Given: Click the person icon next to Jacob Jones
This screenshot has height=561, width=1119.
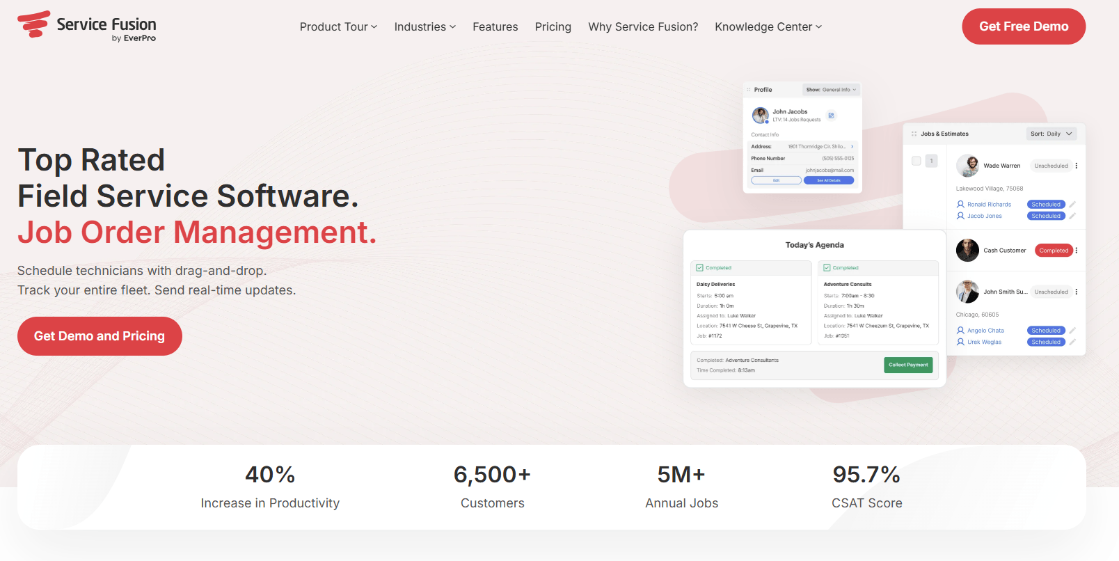Looking at the screenshot, I should tap(960, 216).
